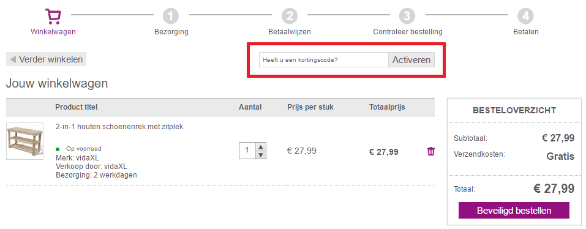Open the Bezorging step label

171,32
